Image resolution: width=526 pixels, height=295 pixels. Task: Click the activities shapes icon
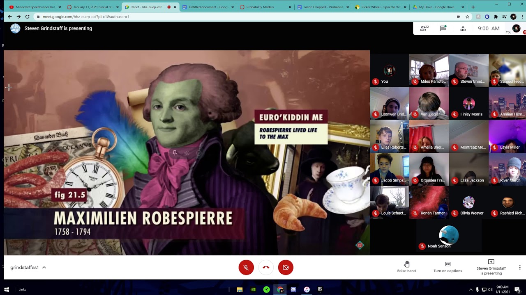pos(463,28)
